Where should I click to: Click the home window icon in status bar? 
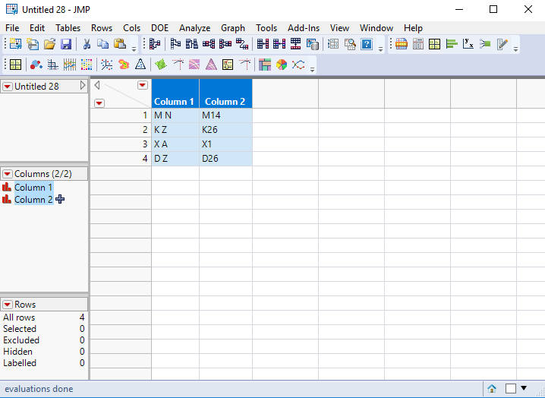(492, 389)
